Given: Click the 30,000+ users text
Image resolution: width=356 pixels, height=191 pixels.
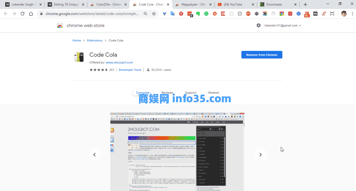Looking at the screenshot, I should pyautogui.click(x=161, y=70).
